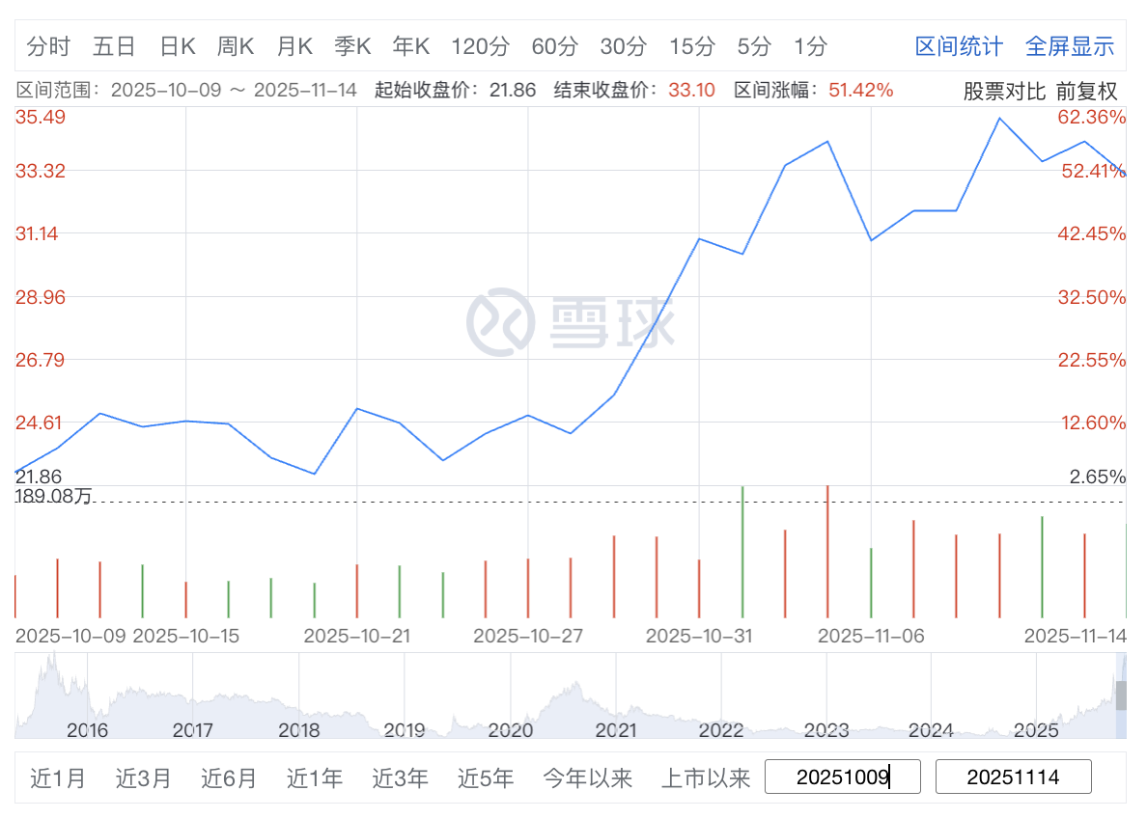The width and height of the screenshot is (1147, 818).
Task: Choose the 近1年 time range
Action: (315, 777)
